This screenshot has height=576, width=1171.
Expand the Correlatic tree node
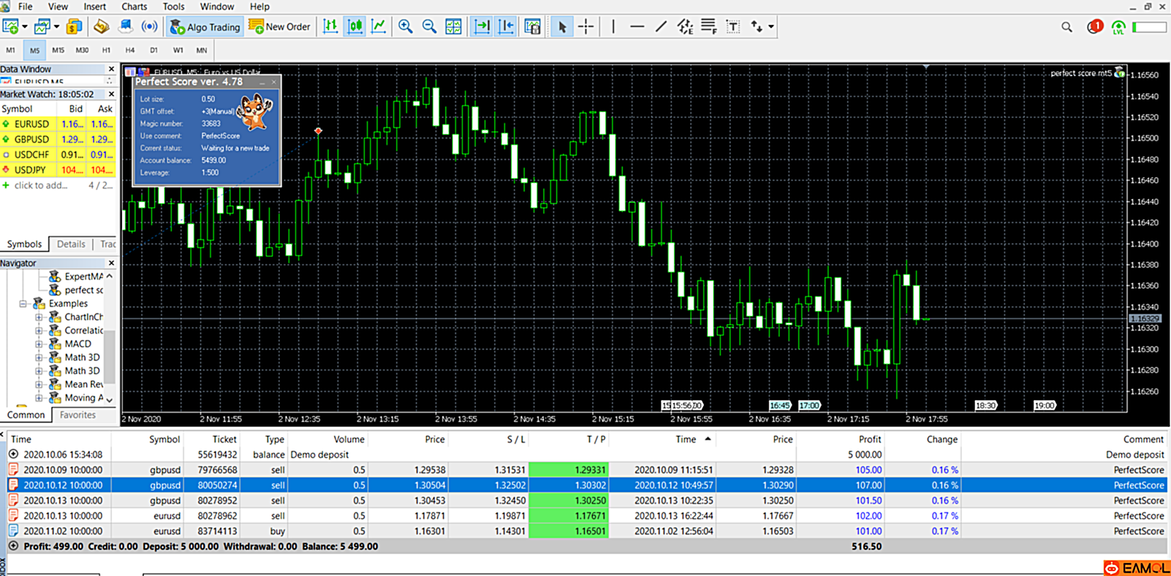(x=39, y=331)
